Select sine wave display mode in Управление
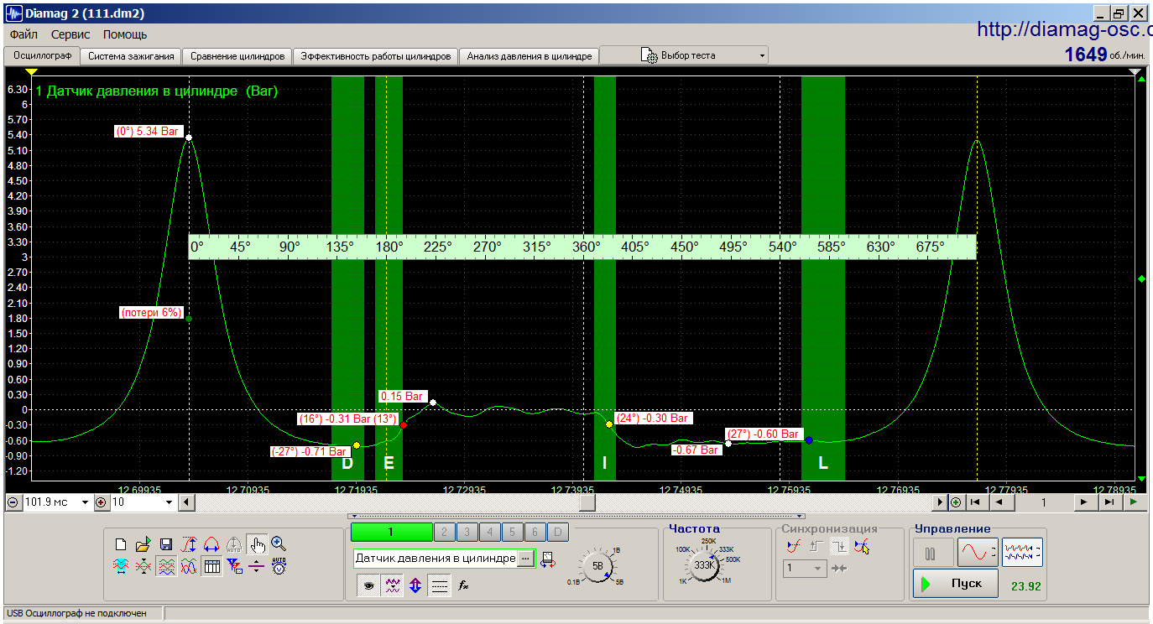This screenshot has width=1153, height=624. 978,554
